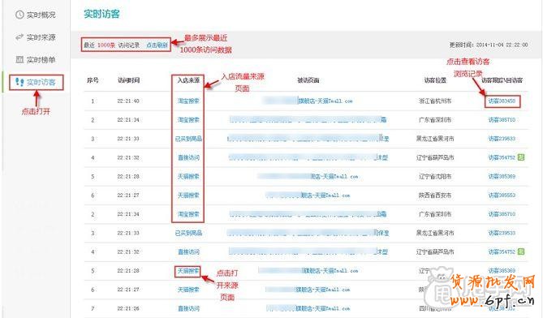
Task: Click sequence number 7 in the table
Action: click(93, 308)
